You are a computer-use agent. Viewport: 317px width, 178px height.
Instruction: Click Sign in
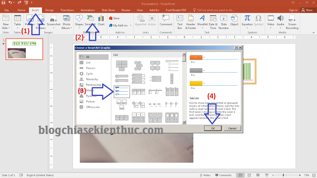(x=293, y=10)
